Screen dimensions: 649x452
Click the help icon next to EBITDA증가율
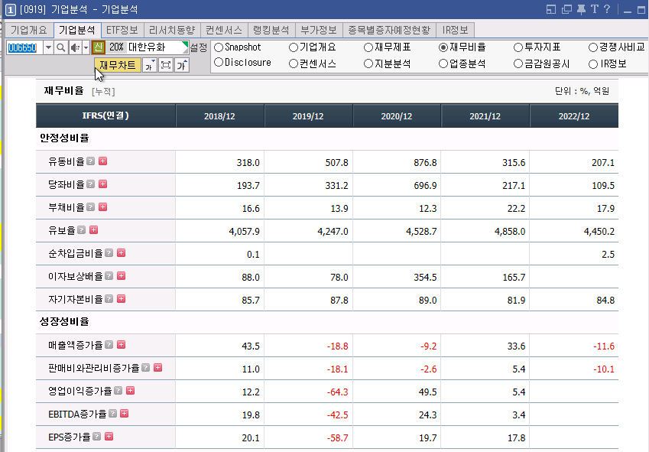112,414
